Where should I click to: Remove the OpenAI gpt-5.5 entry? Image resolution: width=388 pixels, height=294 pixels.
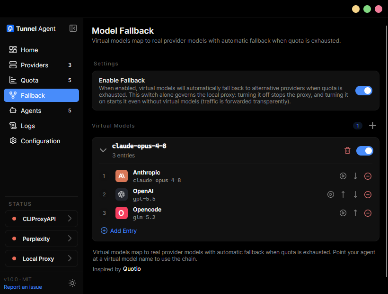coord(368,194)
